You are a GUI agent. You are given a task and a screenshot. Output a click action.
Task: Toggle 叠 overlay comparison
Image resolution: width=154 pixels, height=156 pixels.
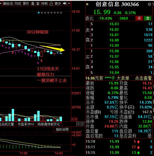pos(33,3)
